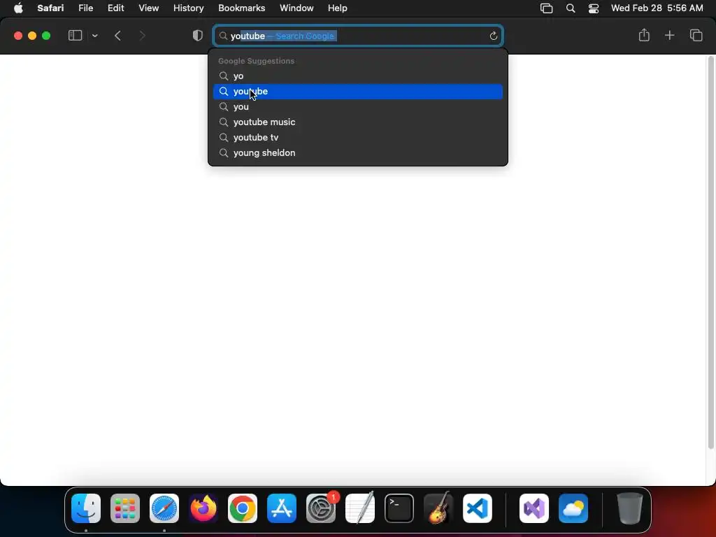
Task: Open System Settings from the Dock
Action: point(321,508)
